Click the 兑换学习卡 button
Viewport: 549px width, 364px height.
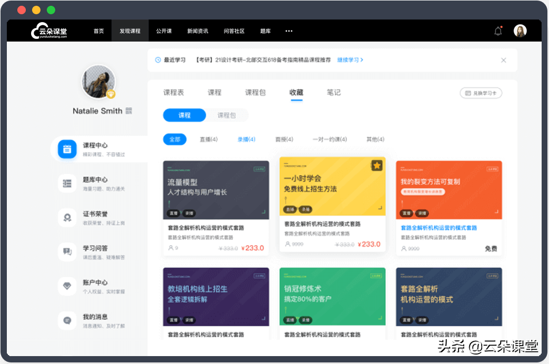tap(480, 92)
